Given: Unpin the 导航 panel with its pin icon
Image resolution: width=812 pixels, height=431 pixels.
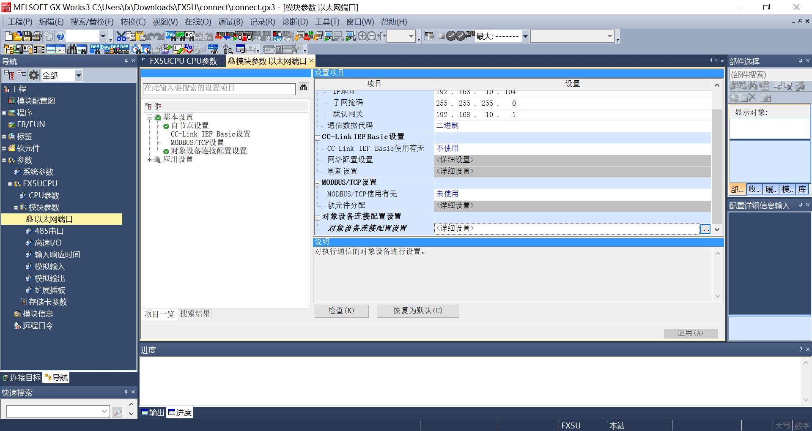Looking at the screenshot, I should [126, 61].
